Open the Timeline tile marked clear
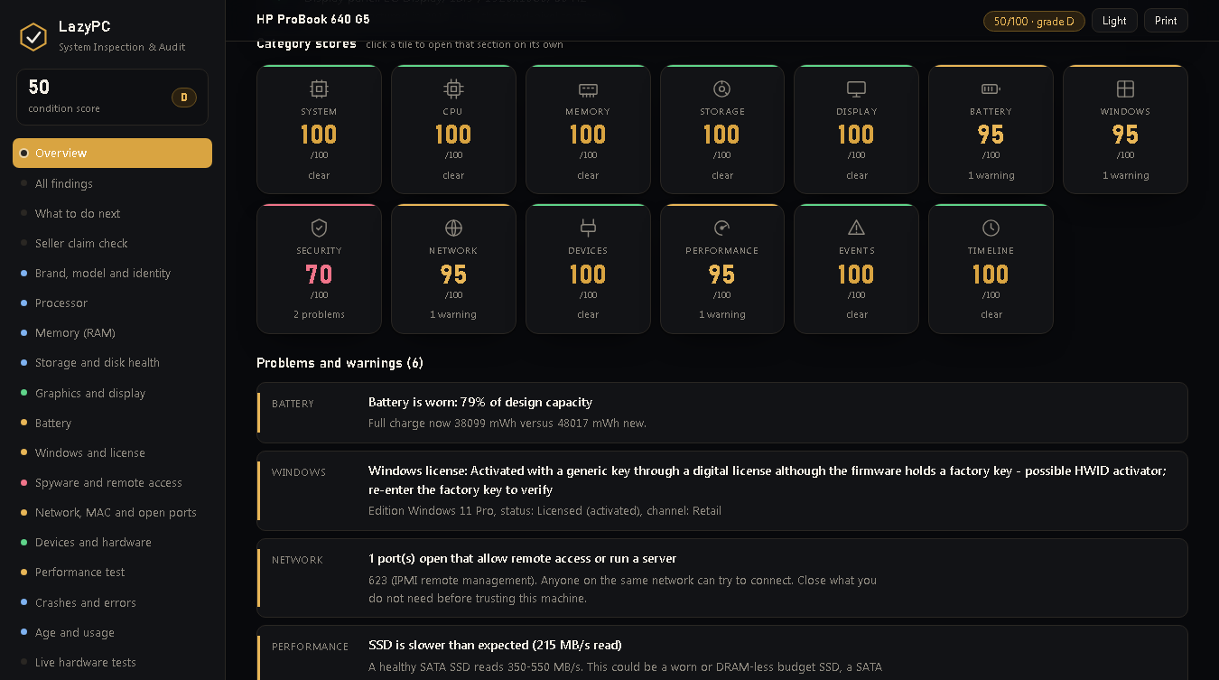The height and width of the screenshot is (680, 1219). click(x=991, y=269)
